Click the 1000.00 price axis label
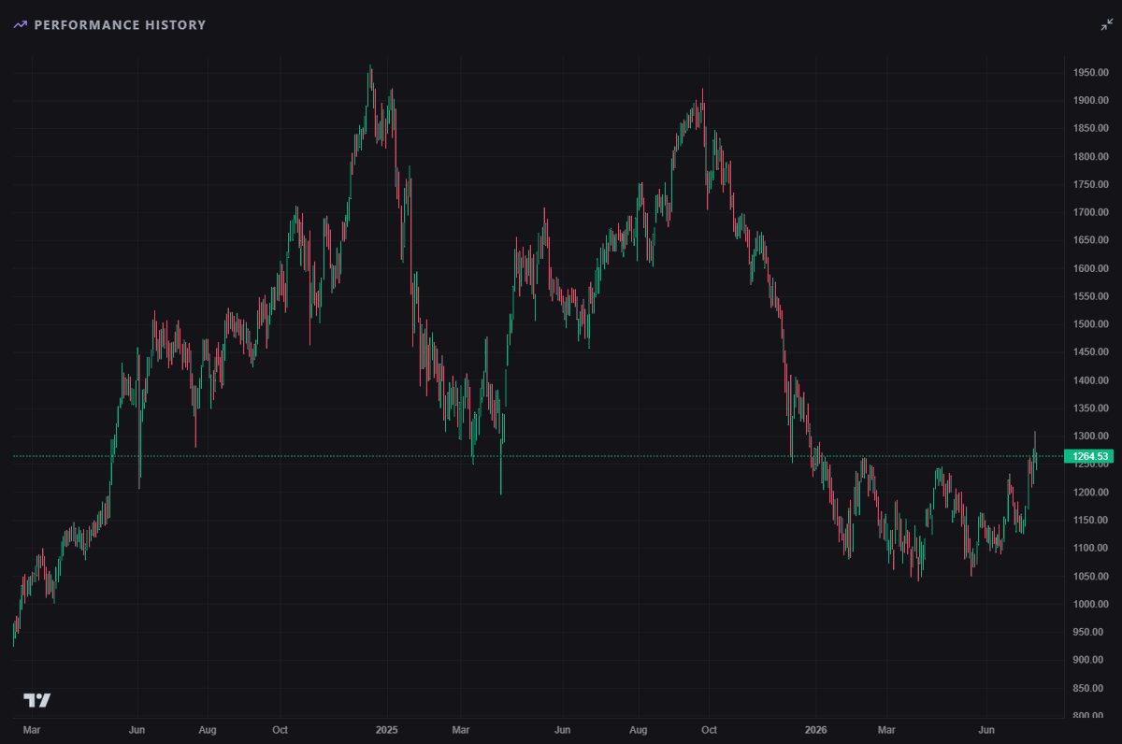This screenshot has width=1122, height=744. 1091,605
